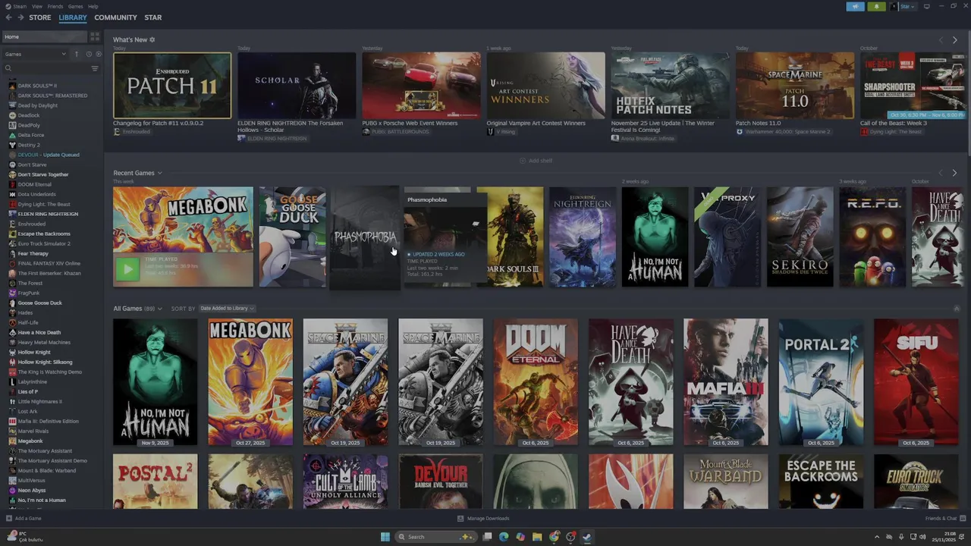Open the Steam menu logo

tap(8, 6)
